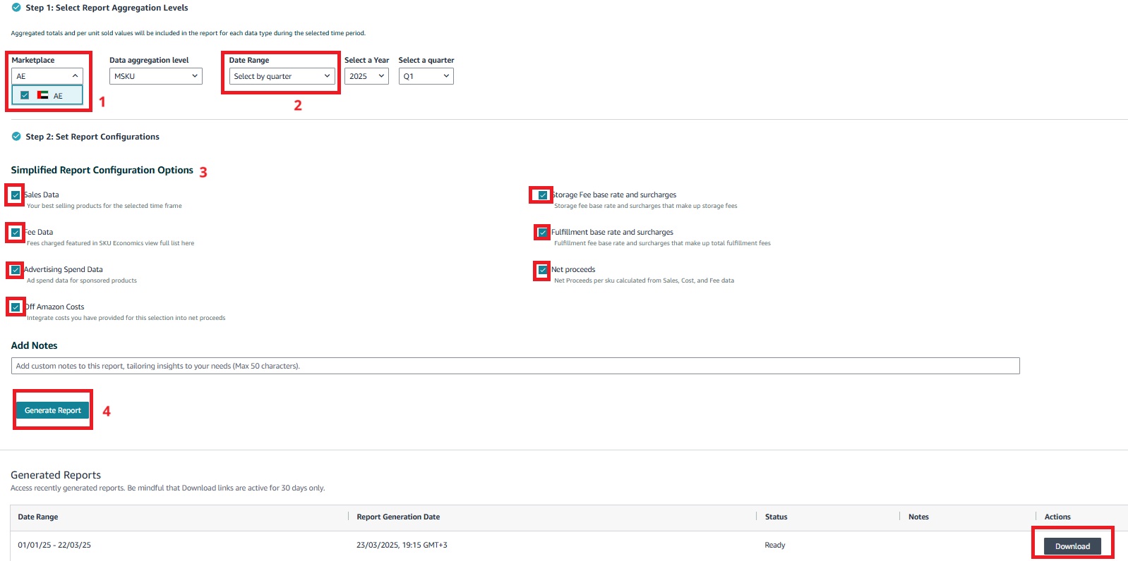Click the Status column header
Viewport: 1128px width, 561px height.
click(776, 517)
